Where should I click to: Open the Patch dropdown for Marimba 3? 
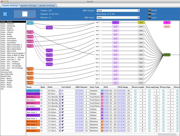coord(60,103)
